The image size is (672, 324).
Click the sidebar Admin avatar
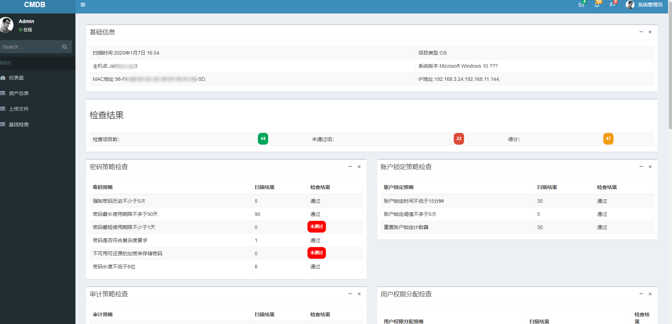pyautogui.click(x=6, y=25)
